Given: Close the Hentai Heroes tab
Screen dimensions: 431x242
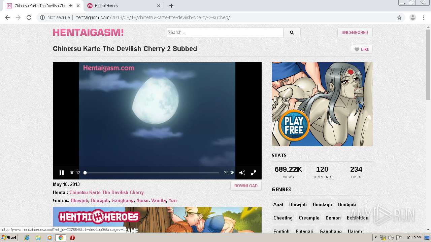Looking at the screenshot, I should [159, 6].
